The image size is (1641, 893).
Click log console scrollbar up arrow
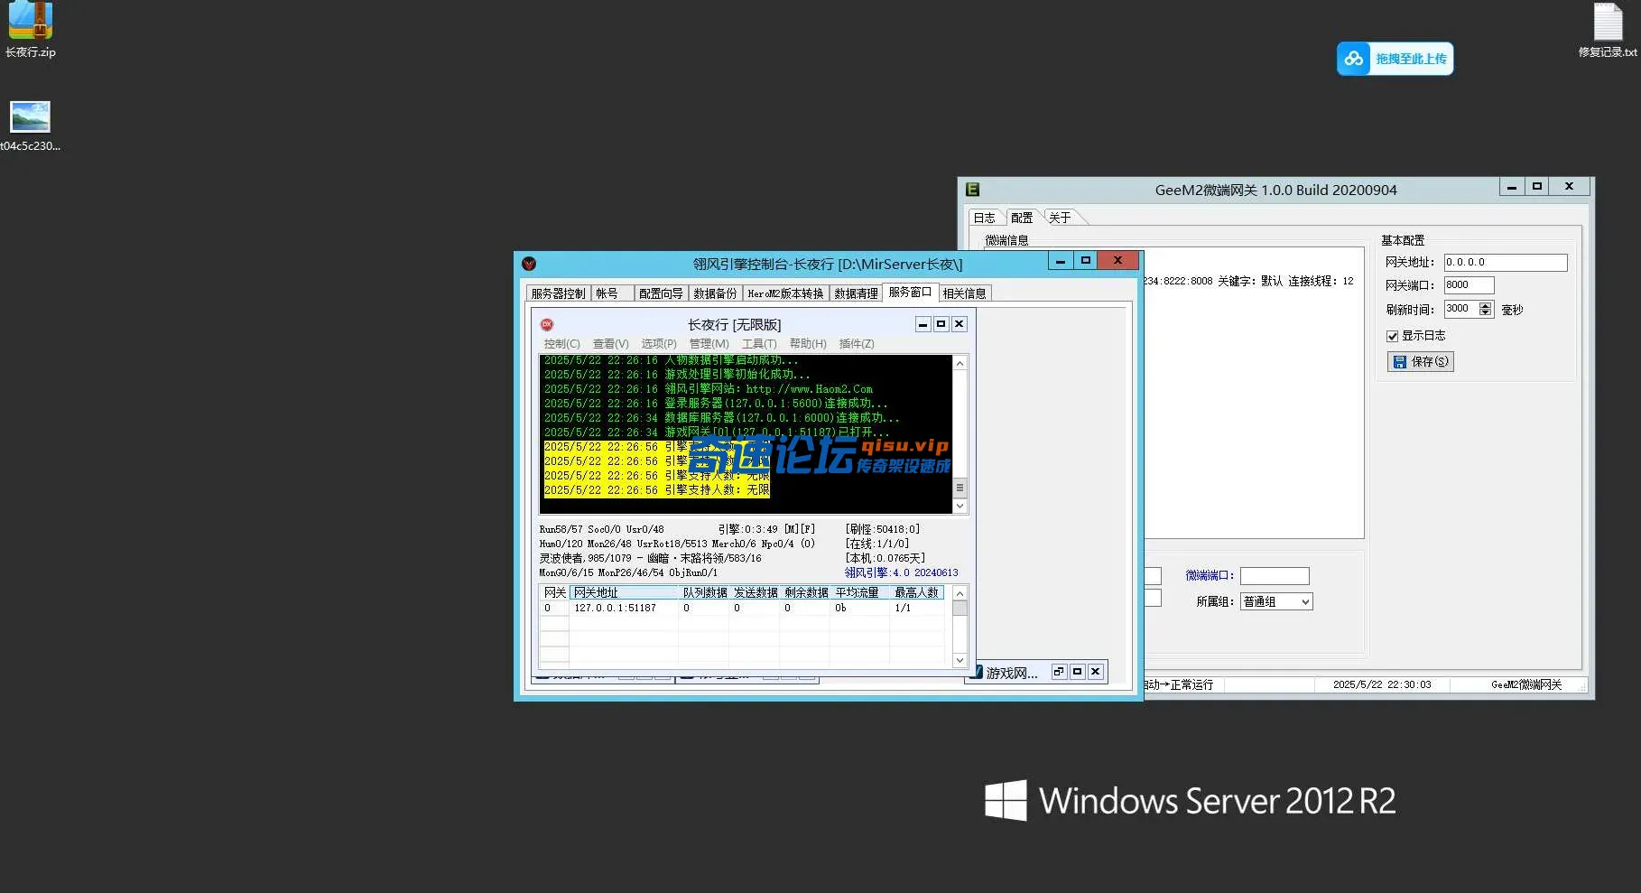point(960,363)
